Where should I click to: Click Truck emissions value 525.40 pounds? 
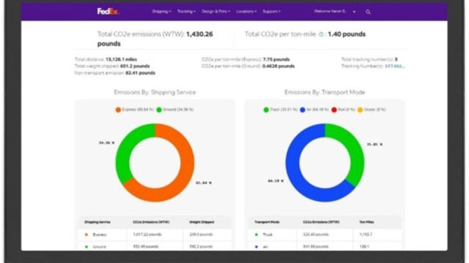coord(316,235)
